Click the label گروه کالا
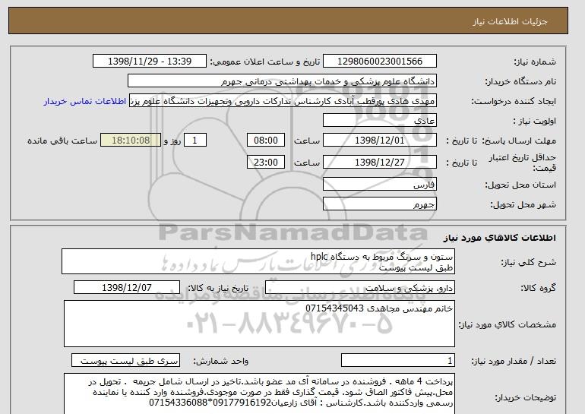The width and height of the screenshot is (585, 414). [539, 288]
